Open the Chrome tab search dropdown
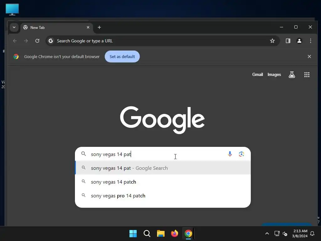 14,27
